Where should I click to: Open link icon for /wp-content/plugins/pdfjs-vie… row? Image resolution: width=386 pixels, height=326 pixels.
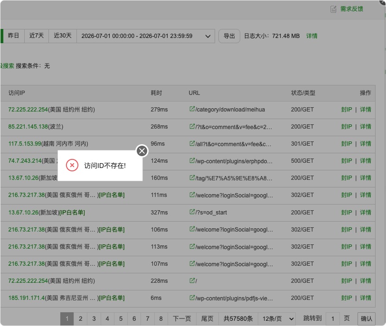192,298
